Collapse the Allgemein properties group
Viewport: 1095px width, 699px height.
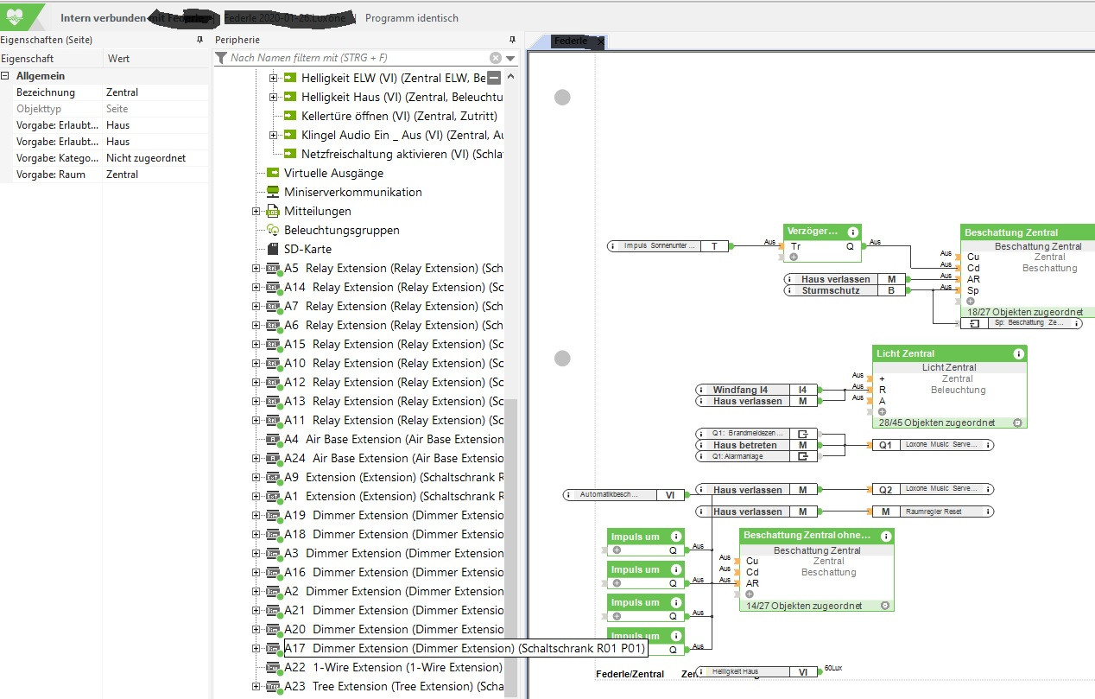coord(6,76)
